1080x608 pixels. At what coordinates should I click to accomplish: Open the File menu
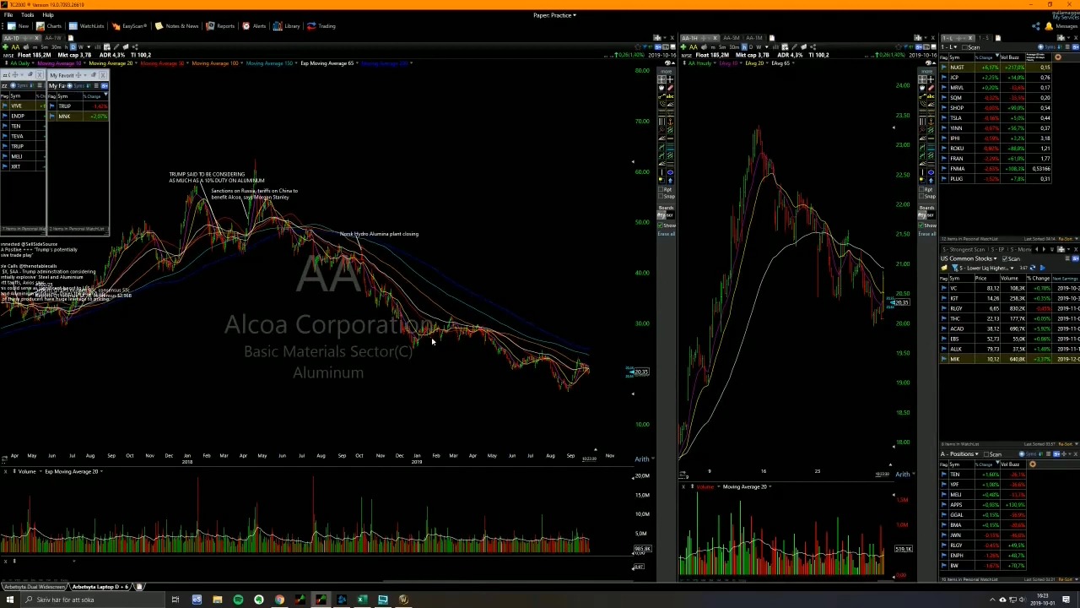point(8,15)
